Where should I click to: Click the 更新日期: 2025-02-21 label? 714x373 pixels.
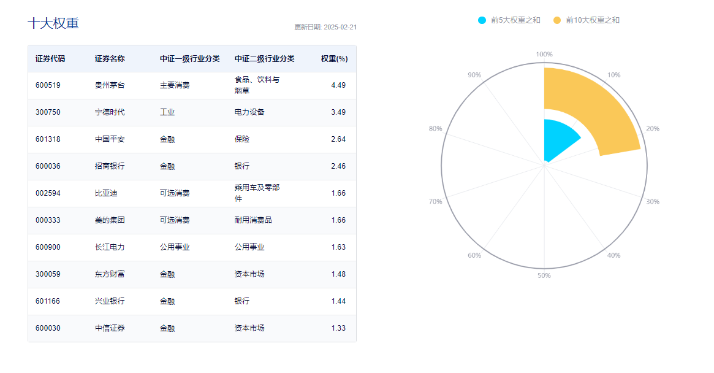tap(325, 27)
